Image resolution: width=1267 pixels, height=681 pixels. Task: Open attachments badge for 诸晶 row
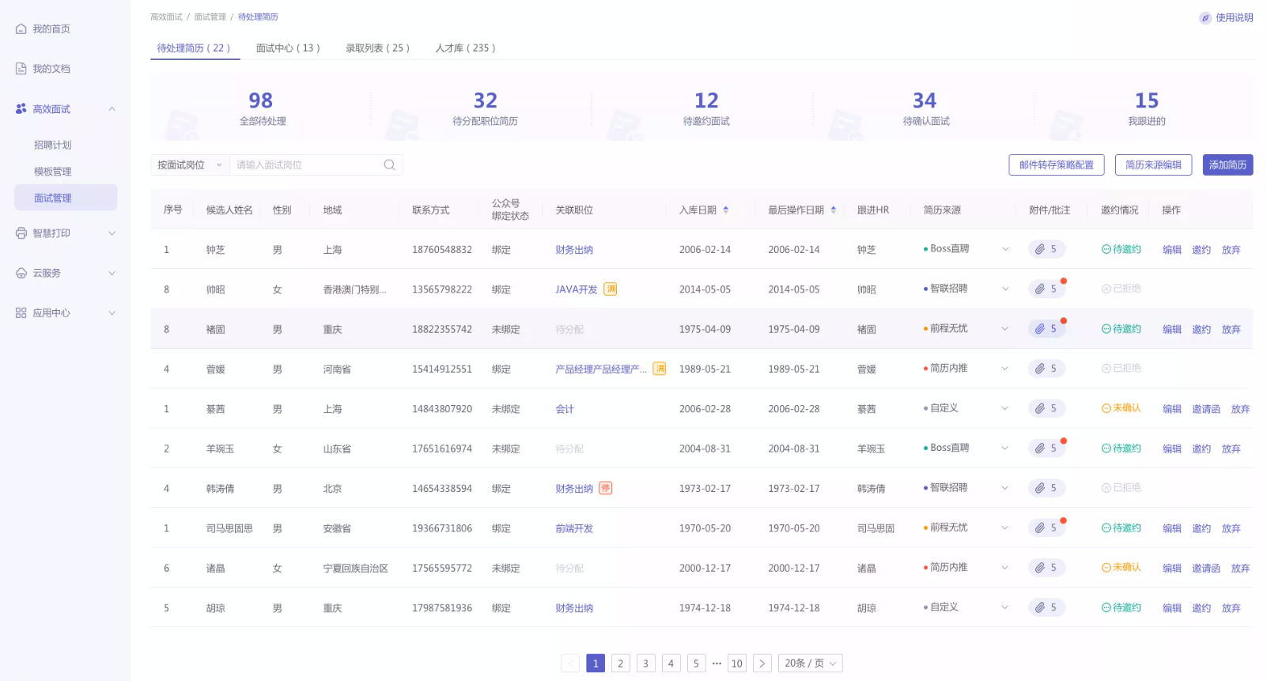coord(1047,568)
